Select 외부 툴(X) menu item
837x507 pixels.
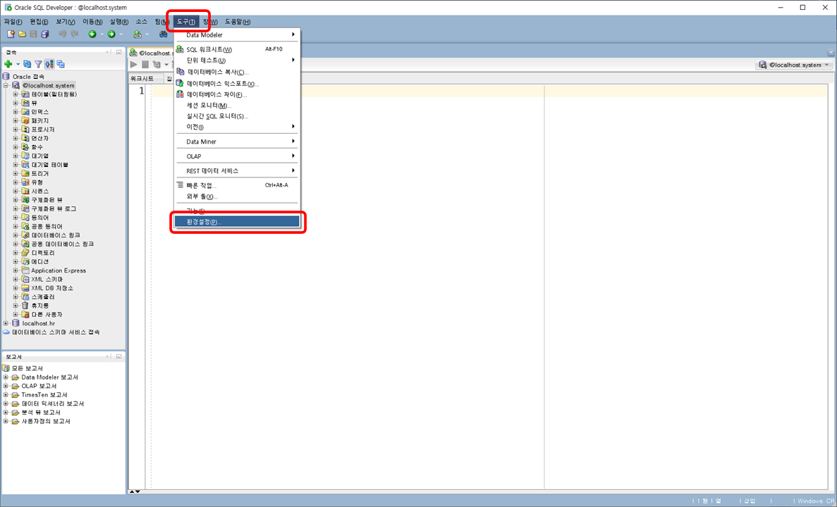point(238,196)
